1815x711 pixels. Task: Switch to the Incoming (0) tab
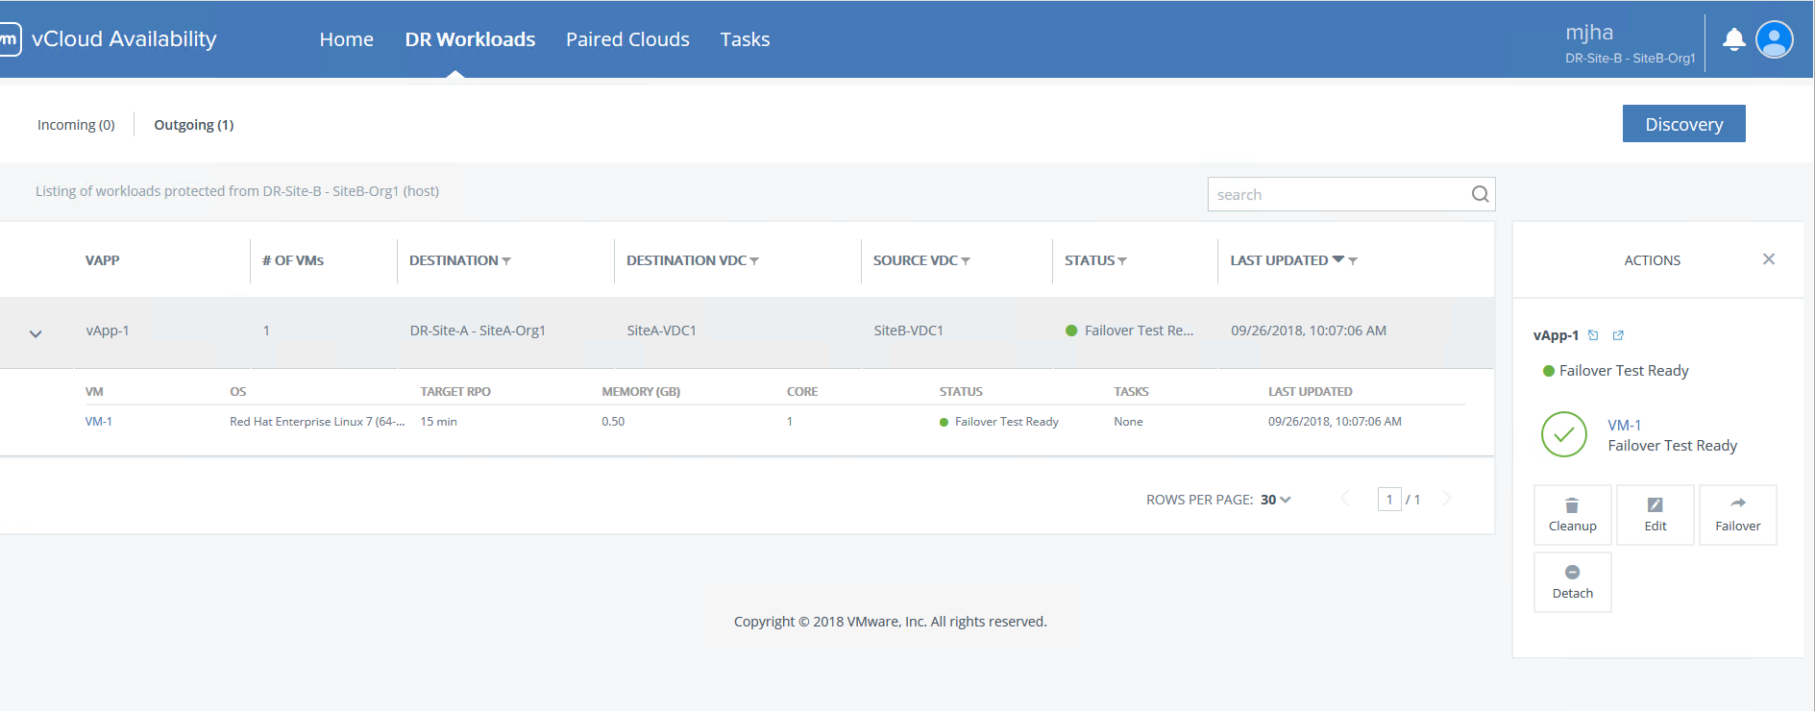pyautogui.click(x=76, y=125)
